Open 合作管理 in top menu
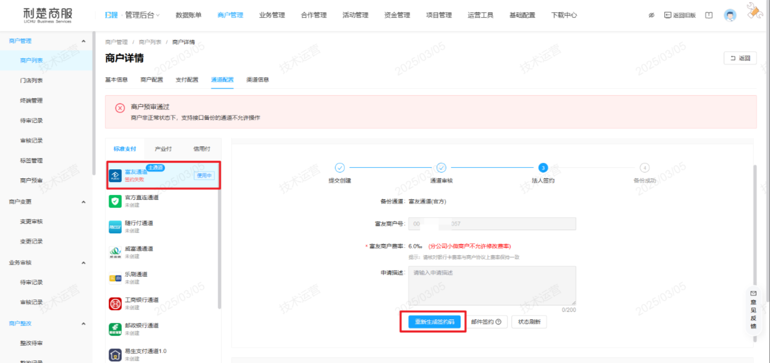770x363 pixels. [x=314, y=15]
